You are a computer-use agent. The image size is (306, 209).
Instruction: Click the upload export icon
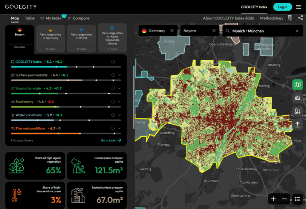(x=297, y=124)
